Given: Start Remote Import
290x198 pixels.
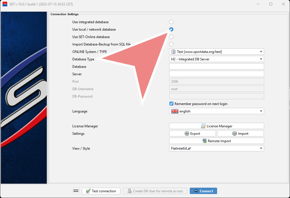Looking at the screenshot, I should click(x=216, y=141).
